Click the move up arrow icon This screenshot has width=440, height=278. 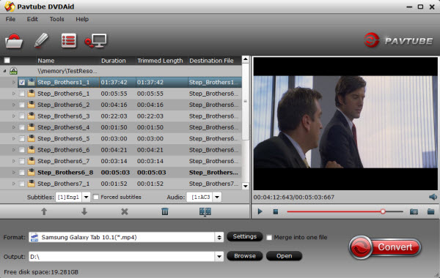point(44,211)
